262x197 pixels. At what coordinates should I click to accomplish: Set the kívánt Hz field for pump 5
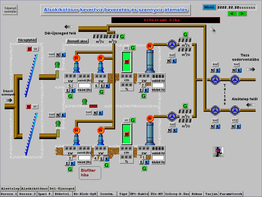point(84,85)
